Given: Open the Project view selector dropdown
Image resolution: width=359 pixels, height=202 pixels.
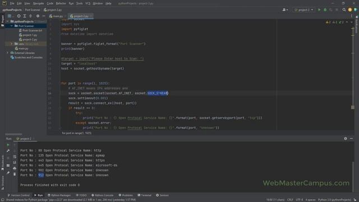Looking at the screenshot, I should coord(10,16).
